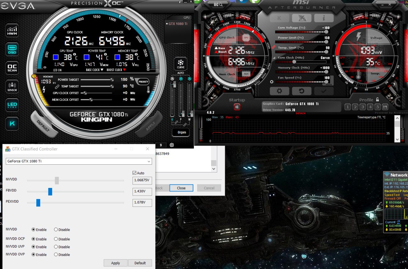
Task: Click the Mem Clock Offset slider in Precision X
Action: [x=97, y=100]
